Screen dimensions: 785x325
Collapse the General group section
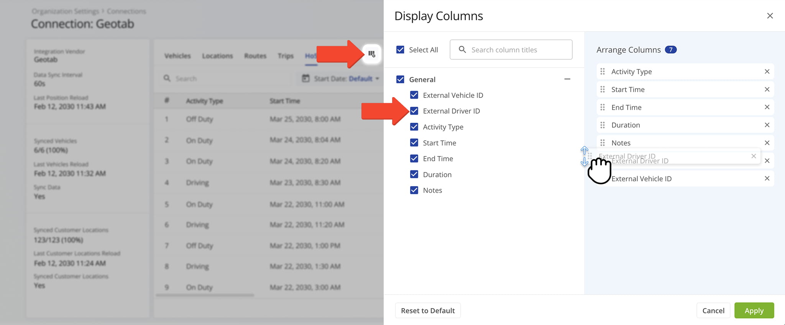pyautogui.click(x=567, y=79)
